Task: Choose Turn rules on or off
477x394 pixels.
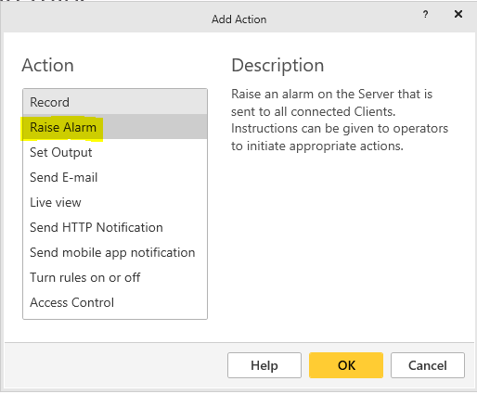Action: pyautogui.click(x=115, y=277)
